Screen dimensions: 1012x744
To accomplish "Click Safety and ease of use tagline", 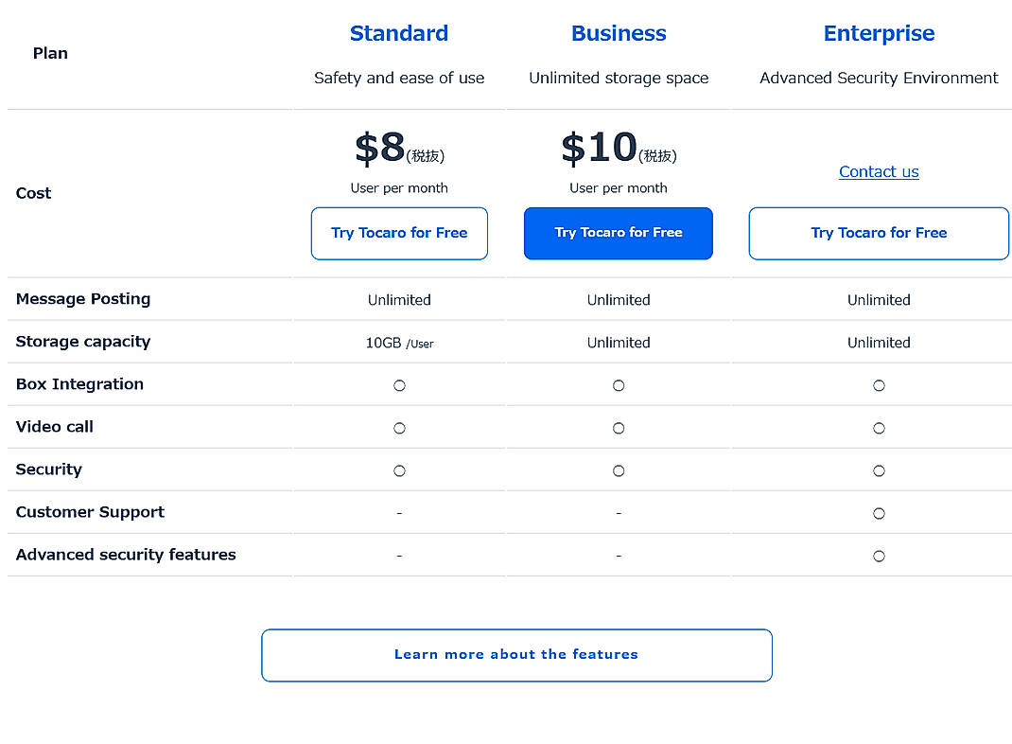I will [x=399, y=79].
